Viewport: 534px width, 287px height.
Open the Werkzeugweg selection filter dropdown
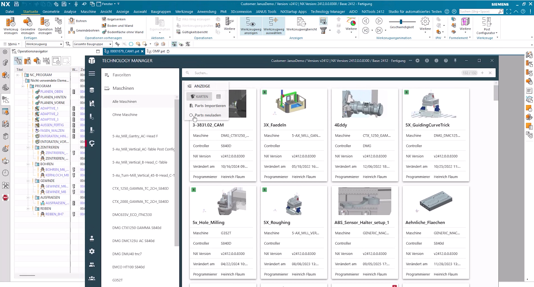[x=44, y=44]
